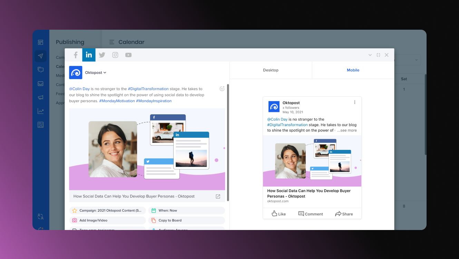
Task: Open the article link in a new window
Action: (x=218, y=196)
